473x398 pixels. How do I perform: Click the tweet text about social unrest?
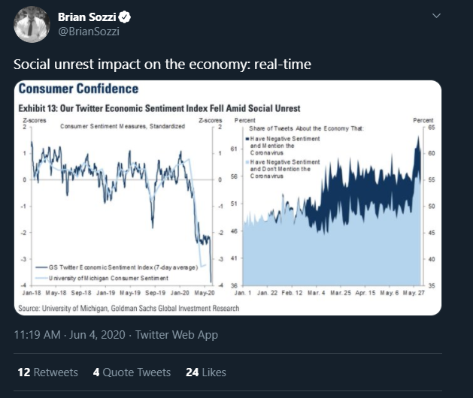tap(162, 64)
